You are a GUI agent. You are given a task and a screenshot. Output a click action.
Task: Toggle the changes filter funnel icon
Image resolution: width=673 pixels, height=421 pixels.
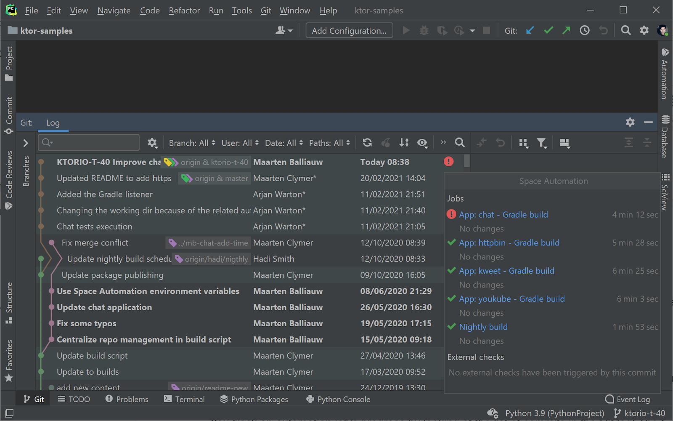pos(542,143)
